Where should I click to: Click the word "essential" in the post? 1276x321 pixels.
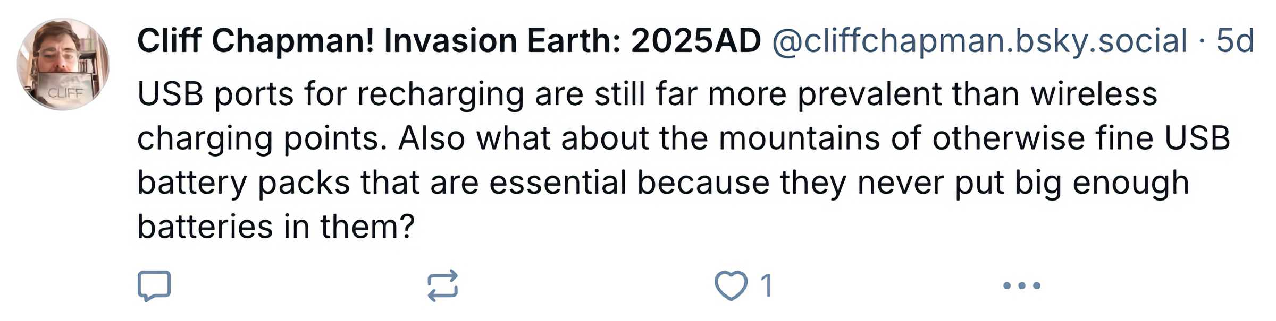558,183
